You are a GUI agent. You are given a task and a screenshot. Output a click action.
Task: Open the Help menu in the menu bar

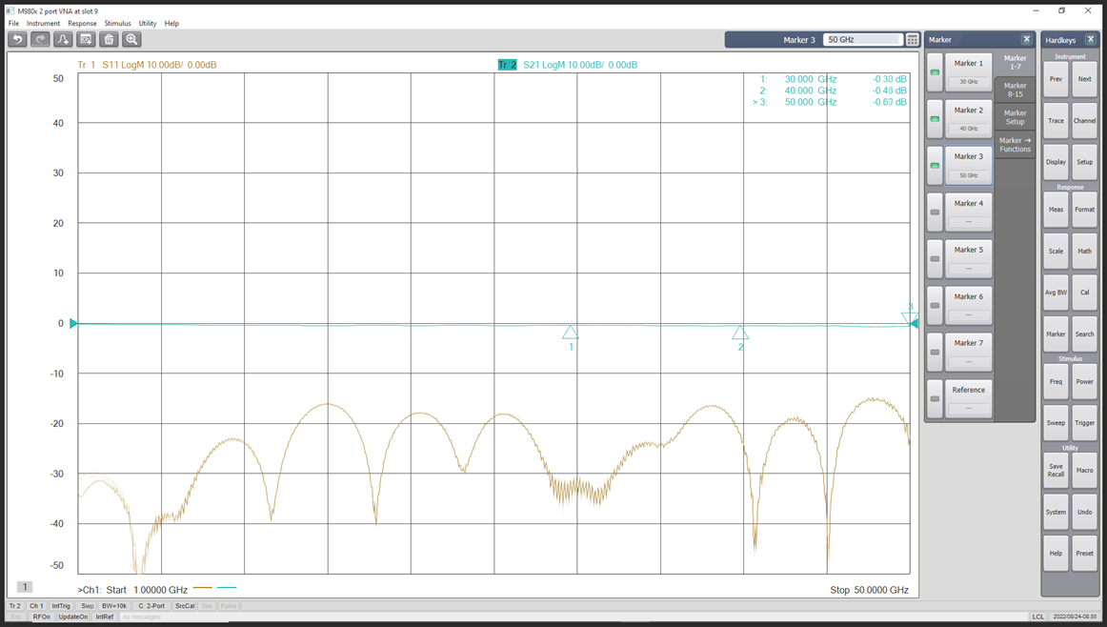coord(171,23)
